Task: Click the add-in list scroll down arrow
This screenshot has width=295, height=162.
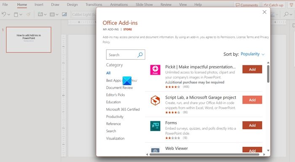Action: click(268, 151)
